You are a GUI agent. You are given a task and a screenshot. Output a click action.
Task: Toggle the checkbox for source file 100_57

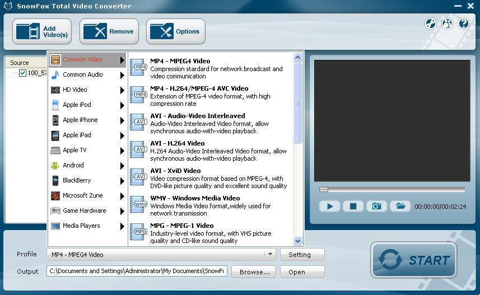pyautogui.click(x=22, y=73)
